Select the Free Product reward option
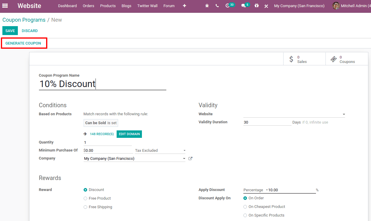Image resolution: width=371 pixels, height=221 pixels. coord(85,198)
